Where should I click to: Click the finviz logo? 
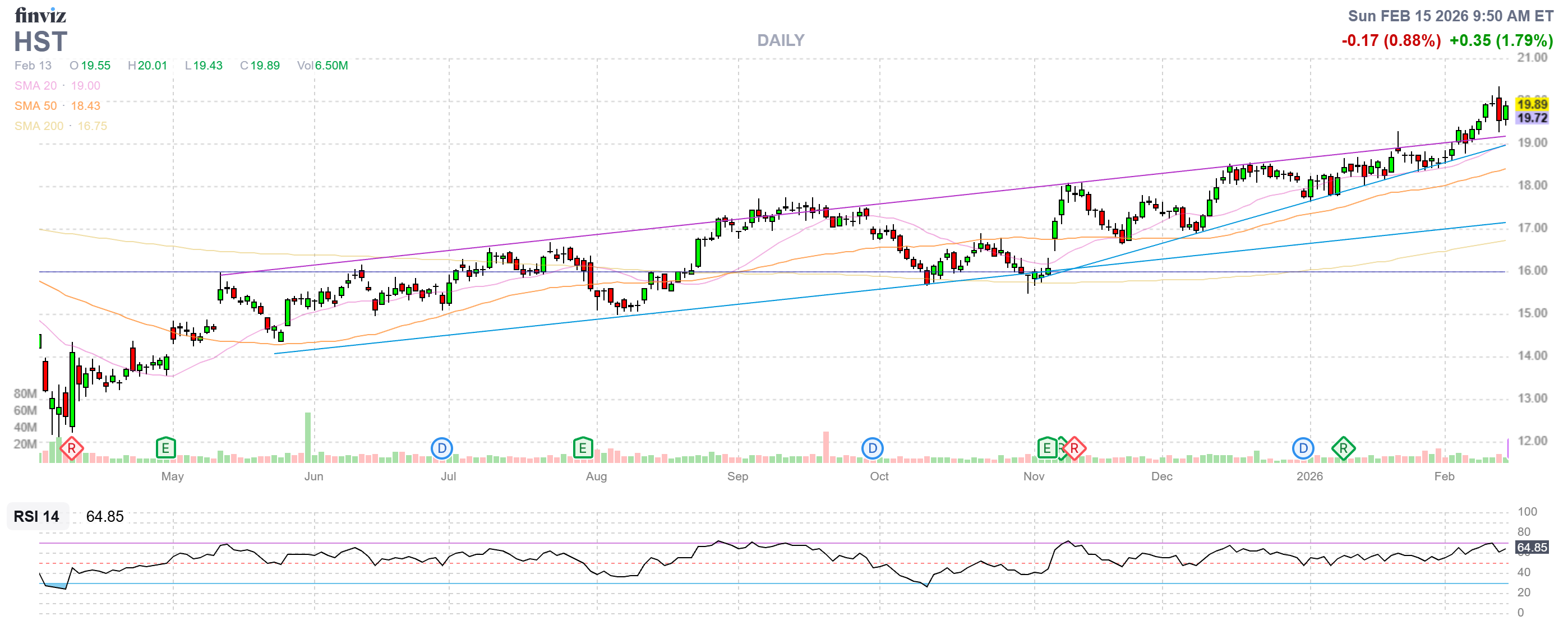click(40, 15)
